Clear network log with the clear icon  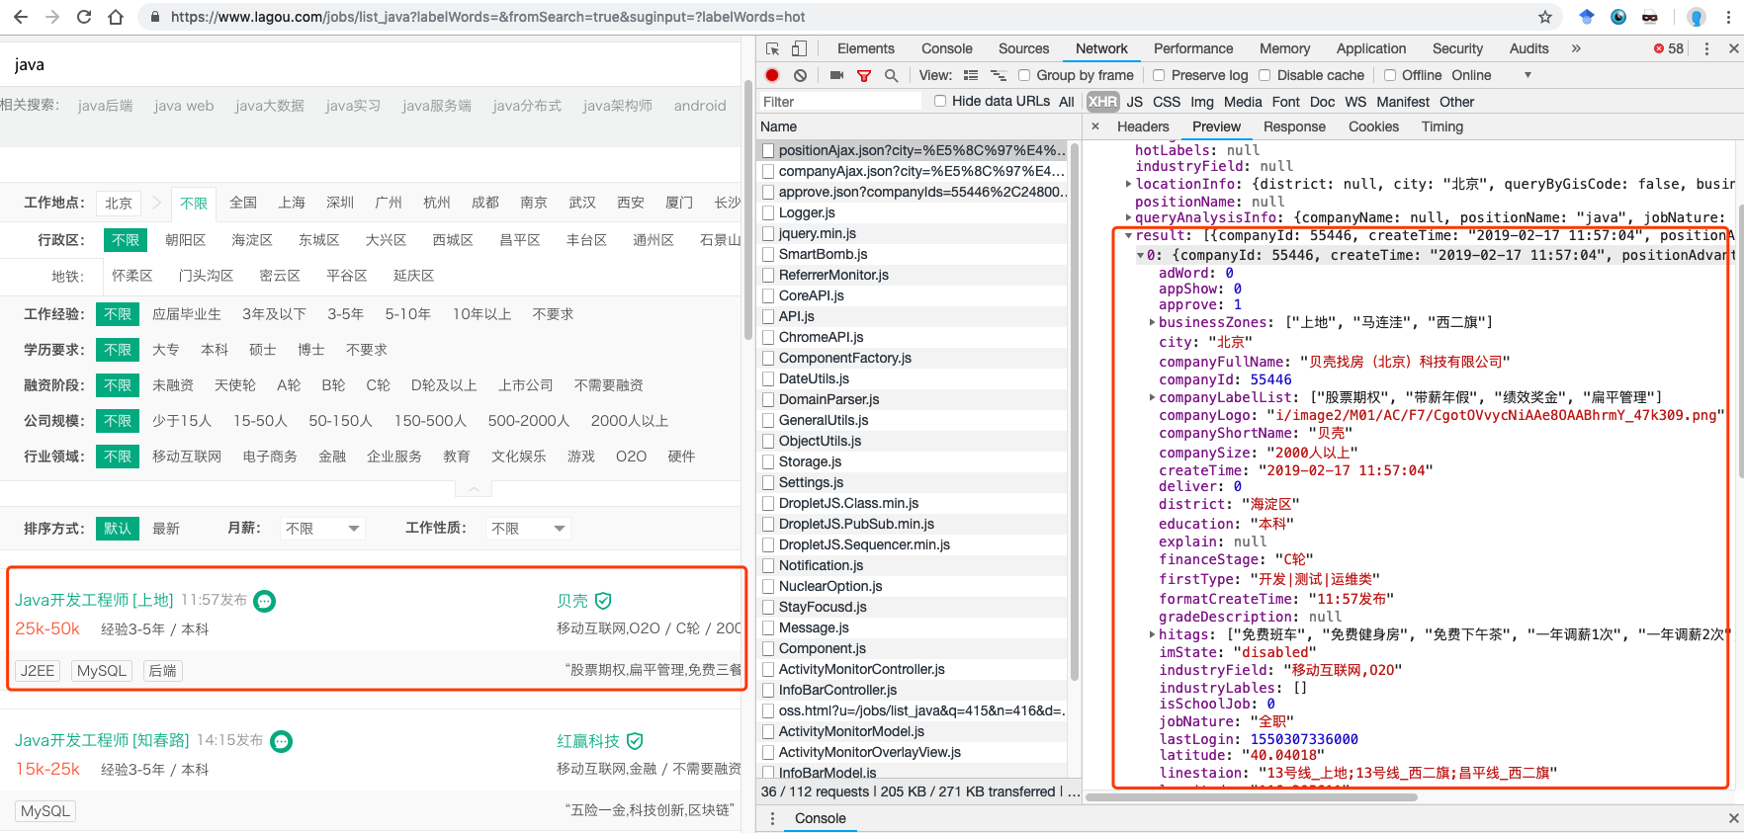(800, 75)
